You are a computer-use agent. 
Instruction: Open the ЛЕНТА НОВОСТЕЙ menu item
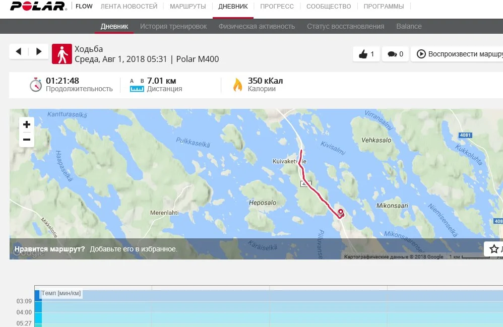129,7
